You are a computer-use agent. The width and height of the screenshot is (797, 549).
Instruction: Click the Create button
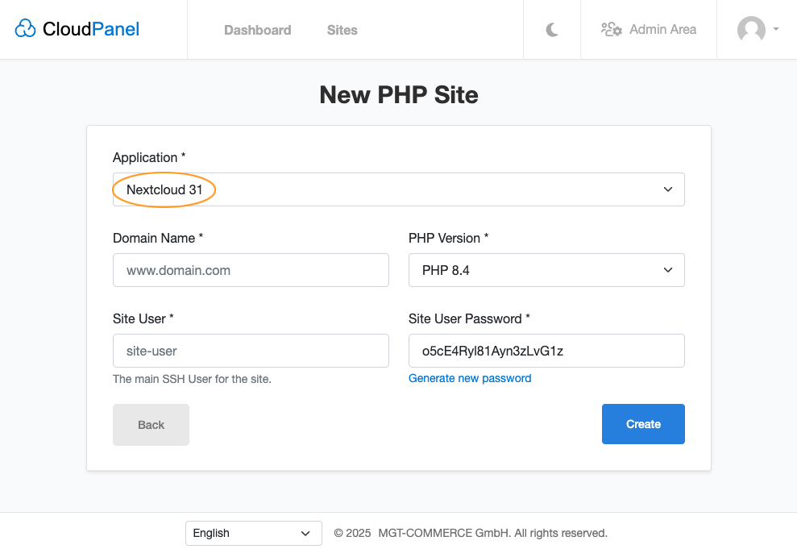(643, 424)
